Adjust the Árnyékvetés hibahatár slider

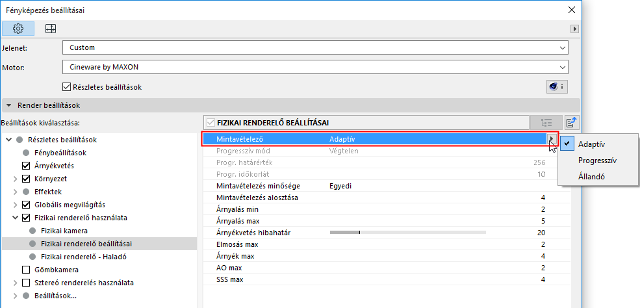click(x=408, y=233)
